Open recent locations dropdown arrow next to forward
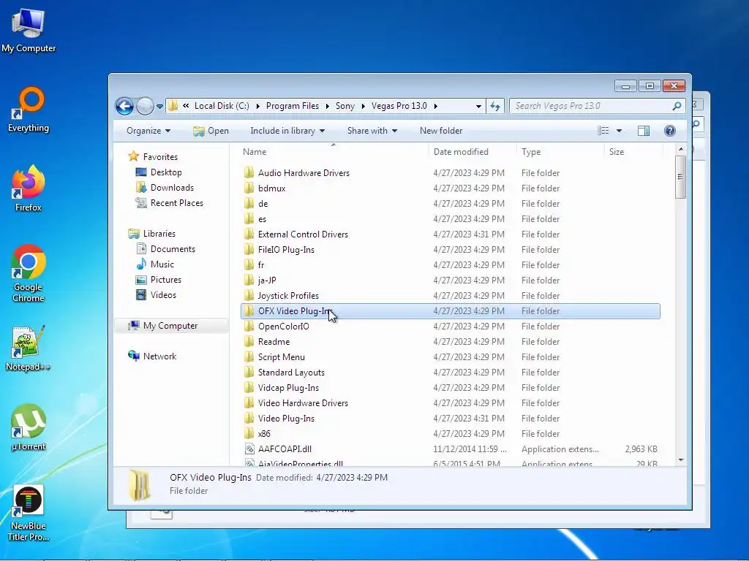 159,107
